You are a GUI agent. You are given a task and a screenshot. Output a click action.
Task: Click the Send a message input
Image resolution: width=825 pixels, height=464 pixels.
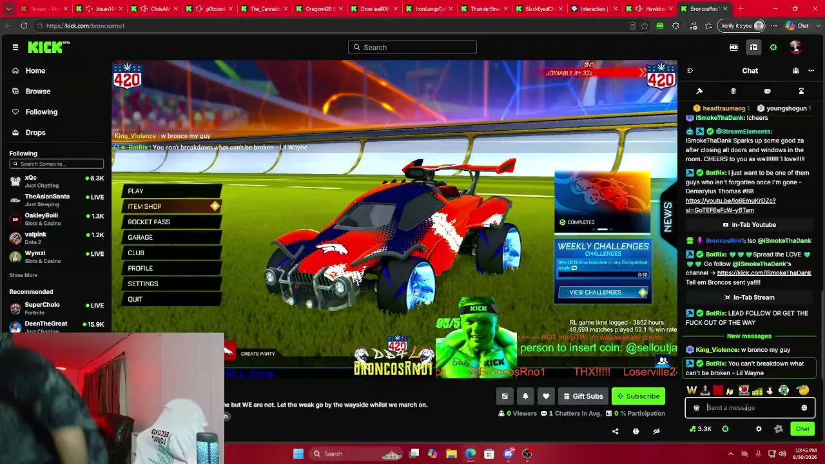point(750,408)
